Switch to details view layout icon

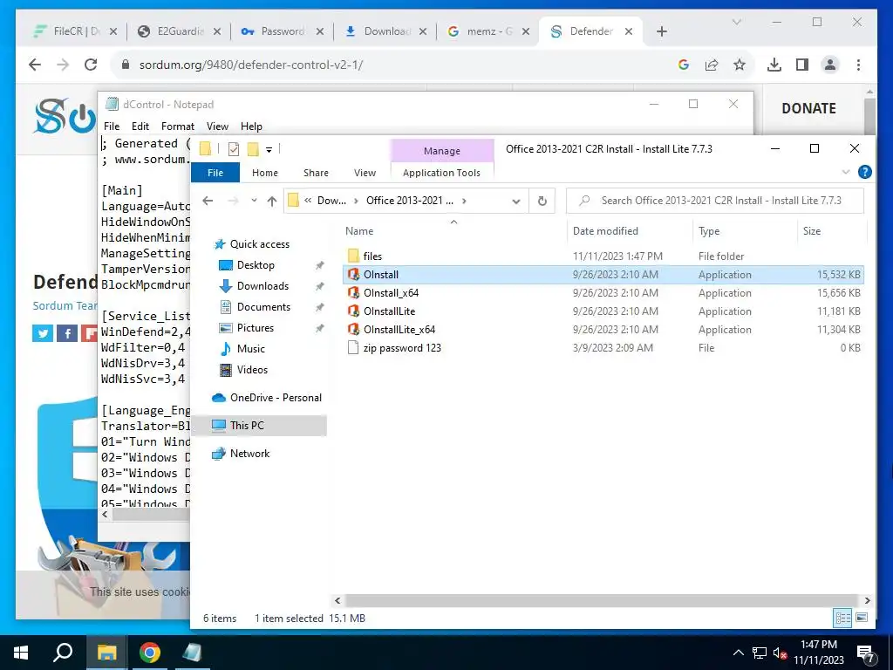point(843,618)
